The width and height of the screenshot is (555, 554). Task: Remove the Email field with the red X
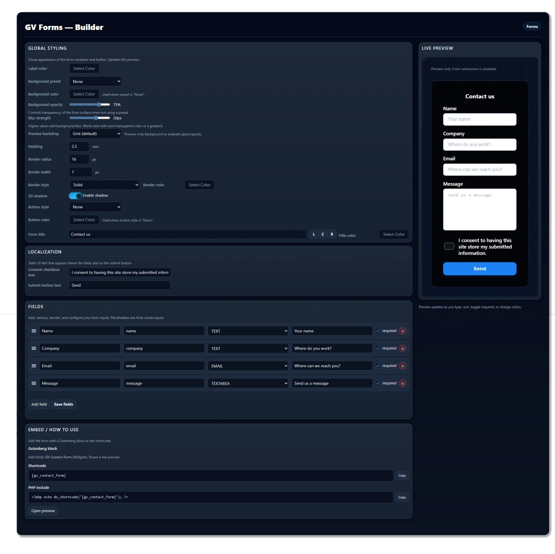click(403, 366)
